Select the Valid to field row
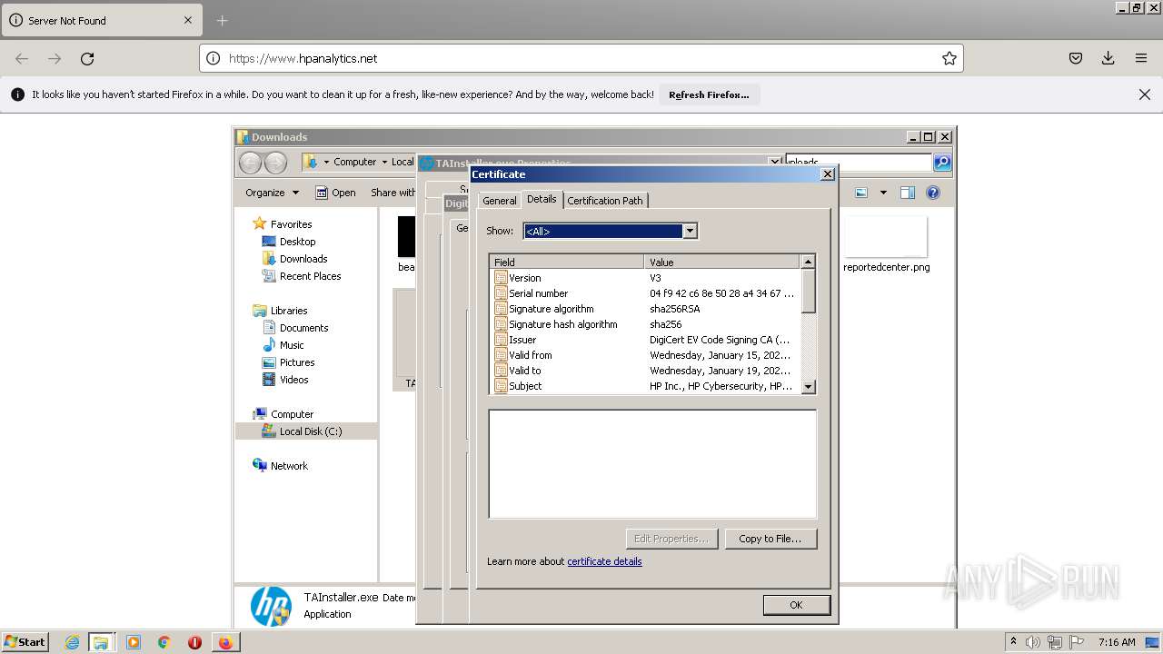 pyautogui.click(x=646, y=371)
